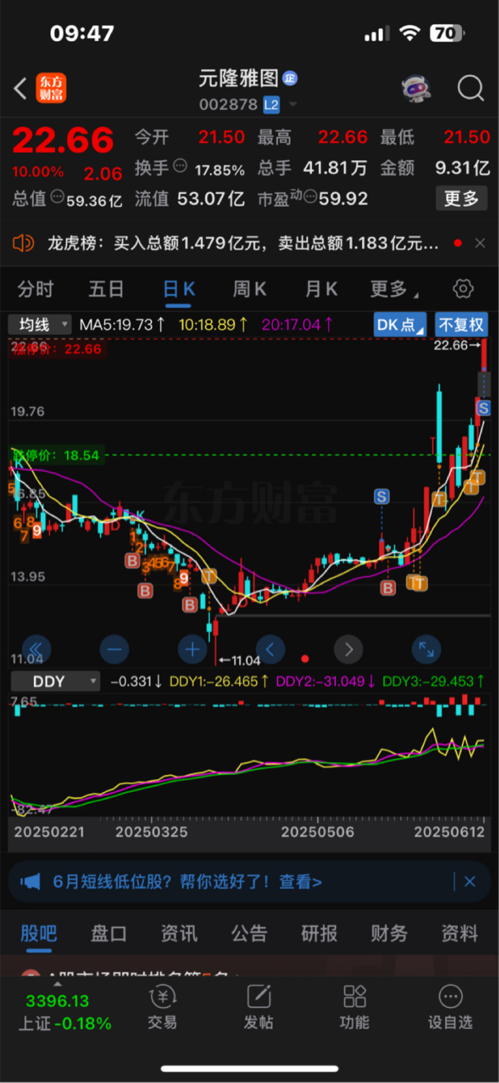Select the 日K chart tab

pyautogui.click(x=179, y=290)
